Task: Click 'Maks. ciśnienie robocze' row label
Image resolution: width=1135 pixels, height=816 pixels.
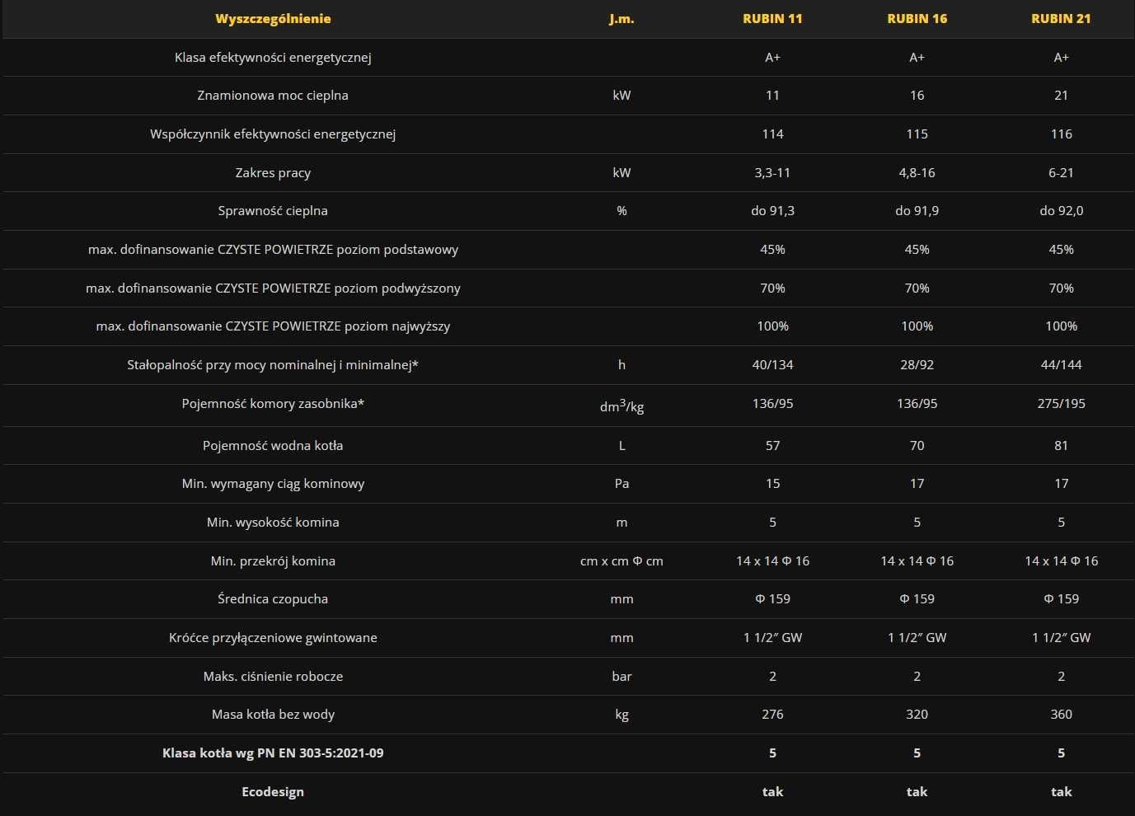Action: [273, 677]
